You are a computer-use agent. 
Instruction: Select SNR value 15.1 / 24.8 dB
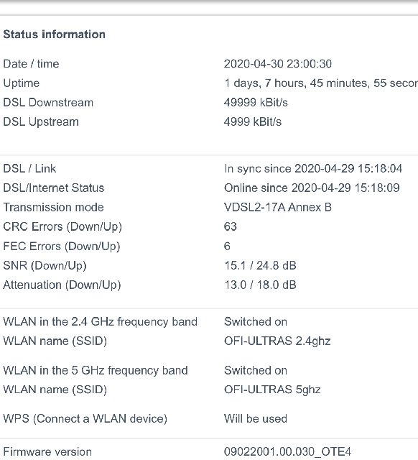[x=260, y=265]
